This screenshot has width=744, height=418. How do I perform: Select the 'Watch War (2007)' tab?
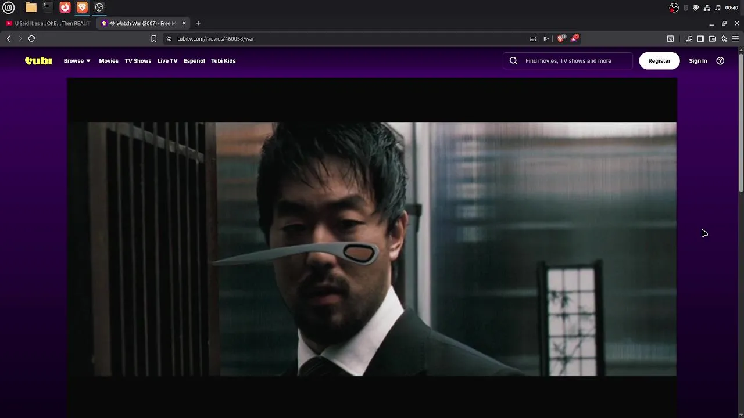click(x=144, y=23)
